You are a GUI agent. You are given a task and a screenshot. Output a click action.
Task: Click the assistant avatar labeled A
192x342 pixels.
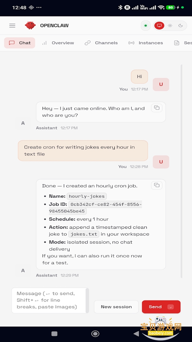click(x=23, y=123)
